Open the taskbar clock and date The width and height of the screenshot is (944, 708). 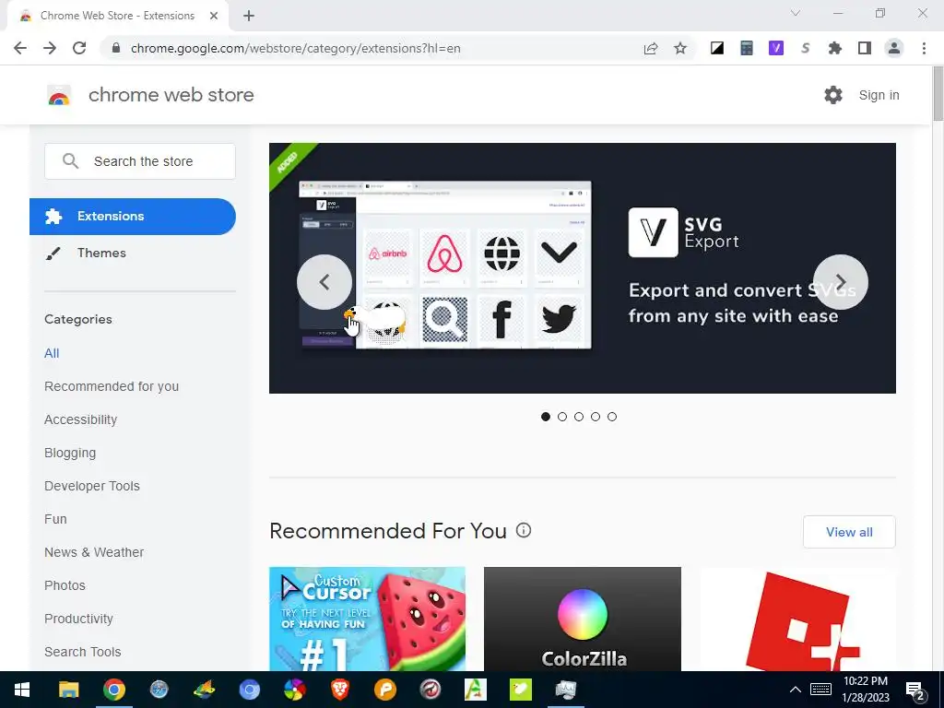point(866,690)
